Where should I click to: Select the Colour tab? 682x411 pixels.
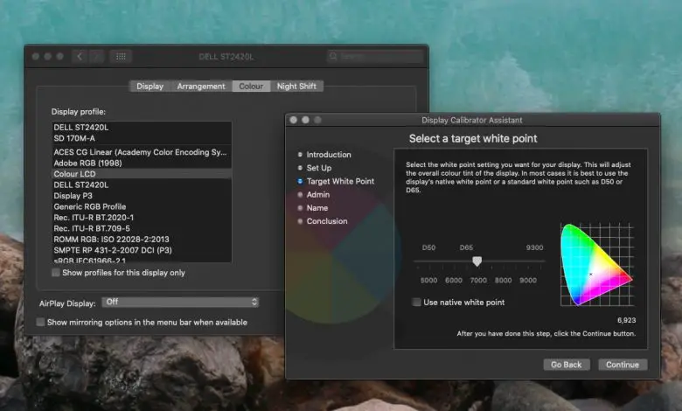coord(251,86)
